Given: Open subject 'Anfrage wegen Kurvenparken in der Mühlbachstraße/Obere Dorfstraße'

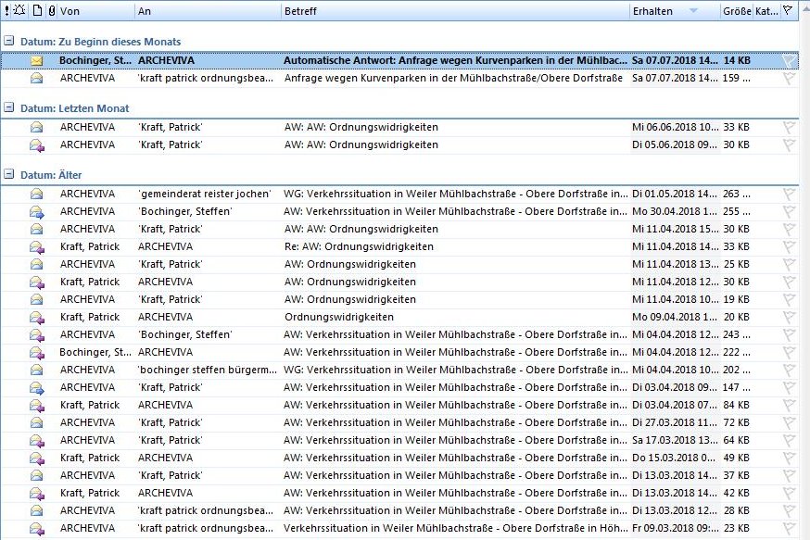Looking at the screenshot, I should tap(453, 78).
